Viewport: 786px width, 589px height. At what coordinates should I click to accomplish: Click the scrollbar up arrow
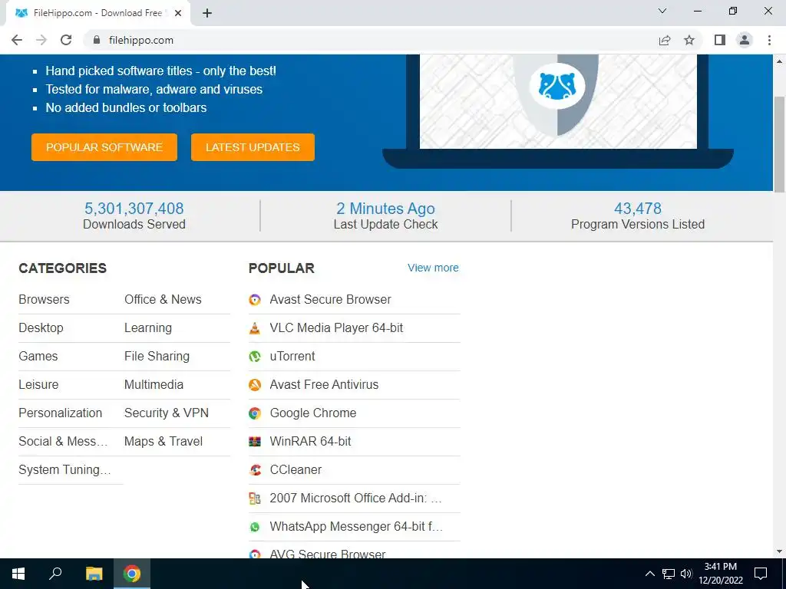point(780,61)
